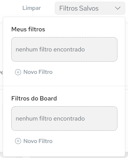This screenshot has height=158, width=128.
Task: Click the plus icon under Filtros do Board
Action: [x=18, y=141]
